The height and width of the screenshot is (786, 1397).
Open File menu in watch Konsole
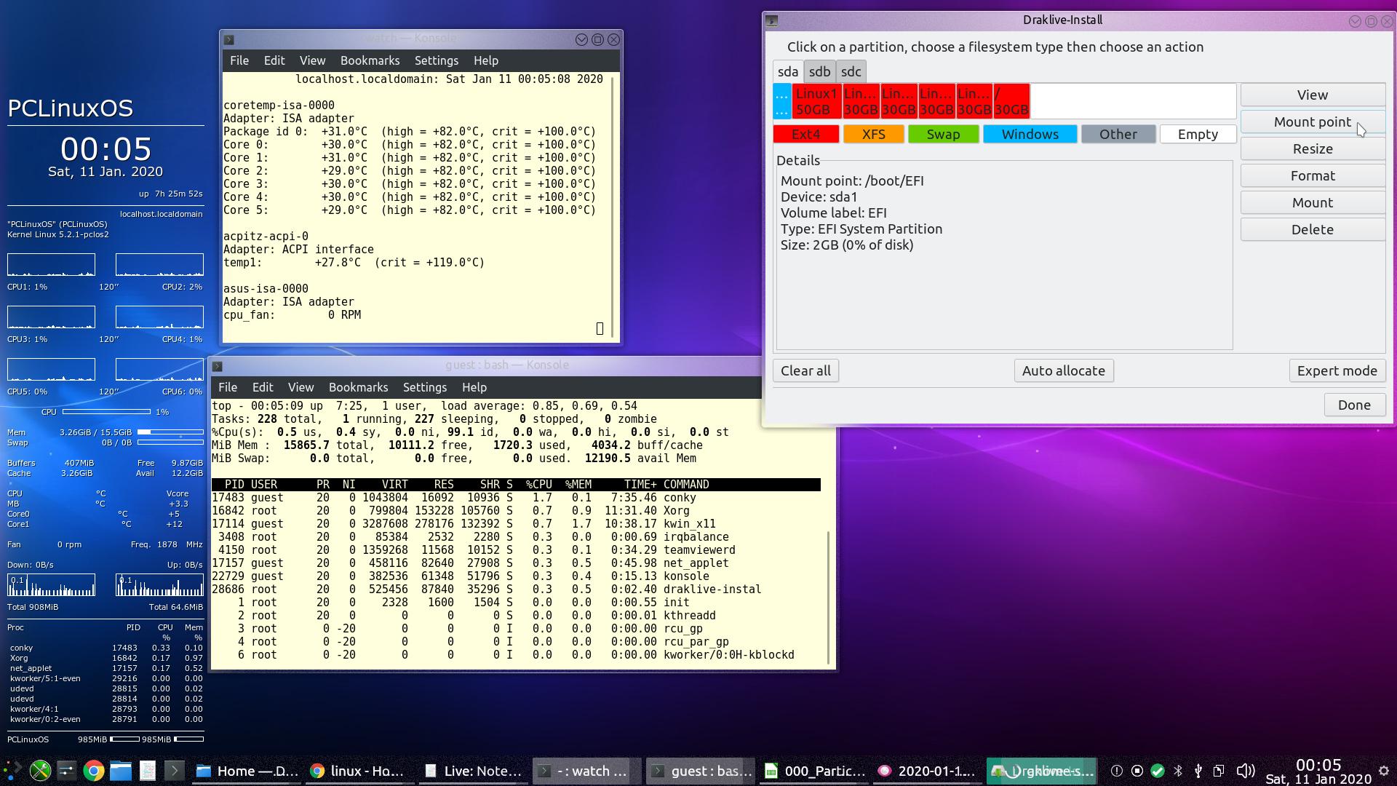pyautogui.click(x=239, y=60)
